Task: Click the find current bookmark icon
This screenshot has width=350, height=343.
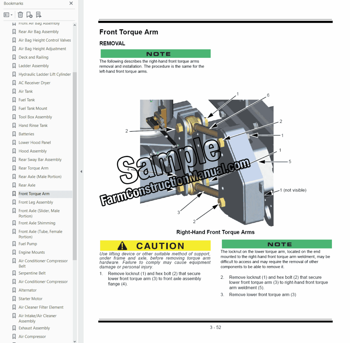Action: (39, 15)
